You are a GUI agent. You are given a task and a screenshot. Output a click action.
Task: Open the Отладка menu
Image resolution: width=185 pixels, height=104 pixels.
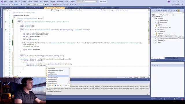tap(36, 1)
